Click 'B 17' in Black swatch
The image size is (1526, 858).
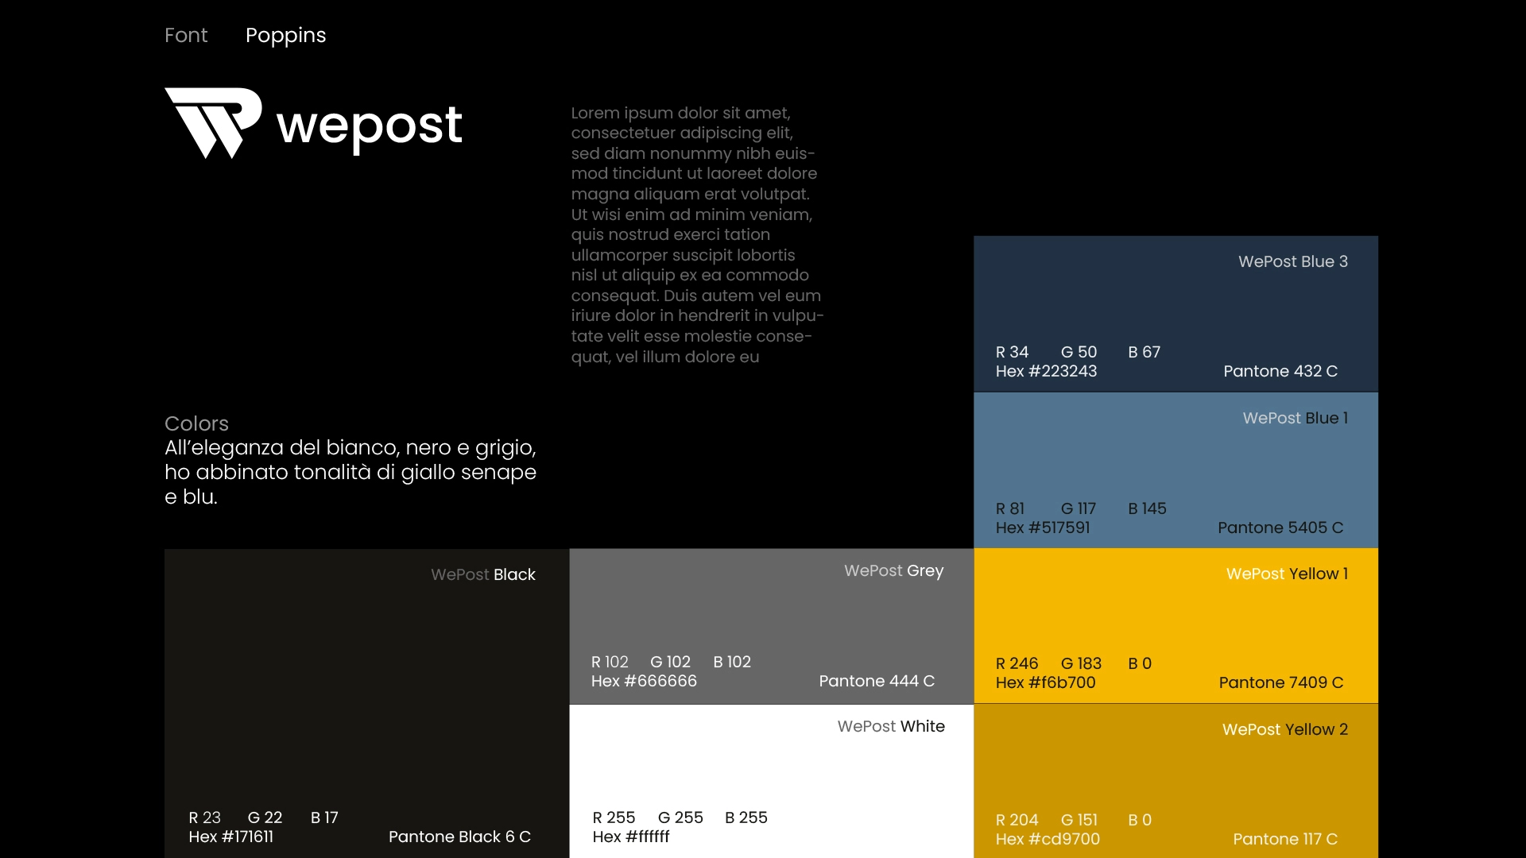pyautogui.click(x=324, y=817)
